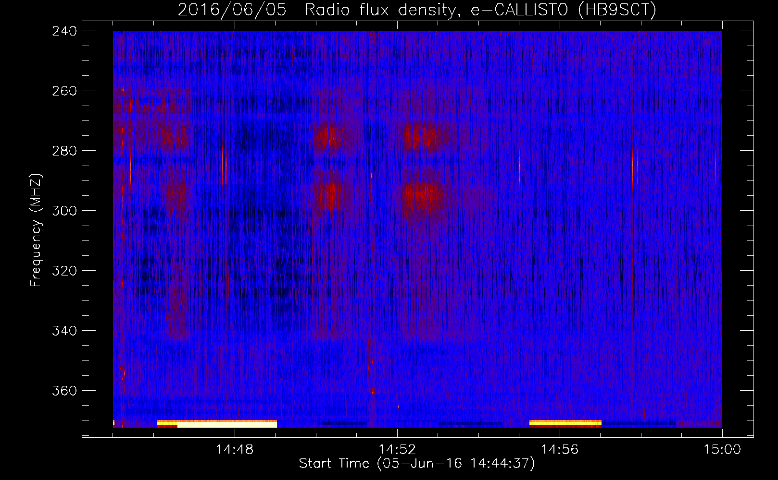Select the 260 frequency tick label
Screen dimensions: 778x480
click(64, 91)
